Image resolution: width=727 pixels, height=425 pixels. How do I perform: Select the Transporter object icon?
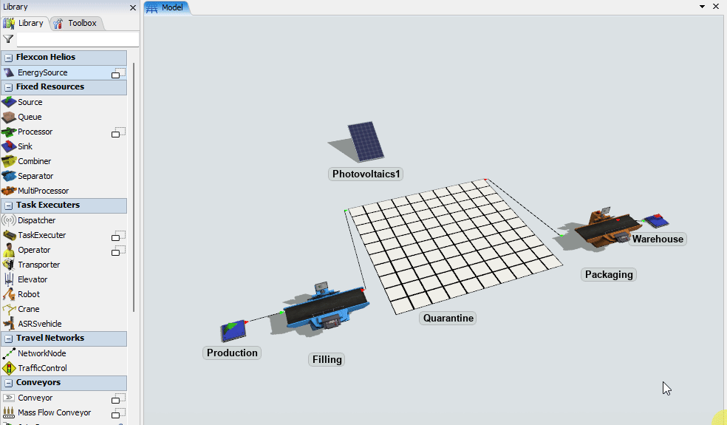[9, 265]
